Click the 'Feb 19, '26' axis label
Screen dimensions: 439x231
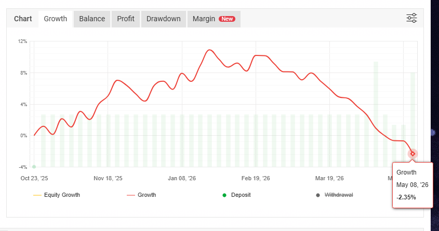pos(256,179)
